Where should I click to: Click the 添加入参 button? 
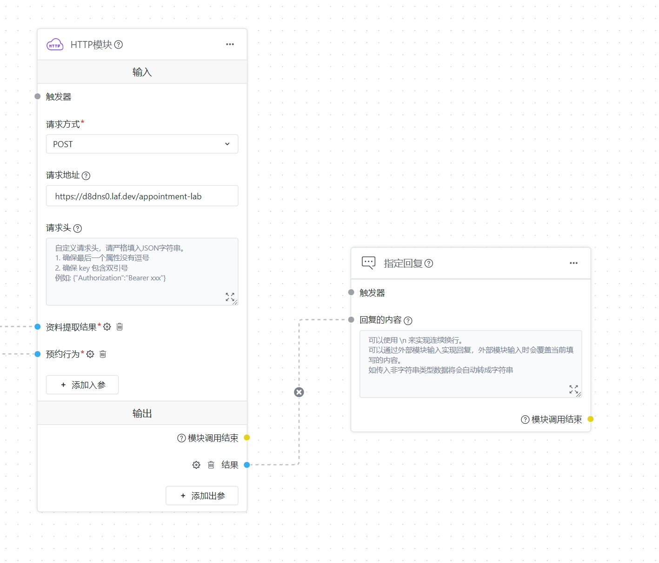click(x=82, y=385)
